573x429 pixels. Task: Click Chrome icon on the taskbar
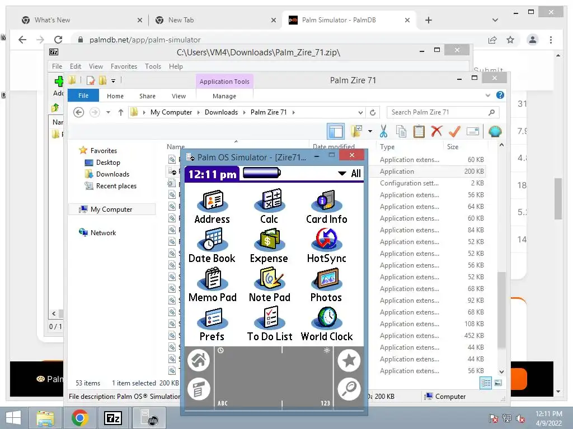click(80, 418)
